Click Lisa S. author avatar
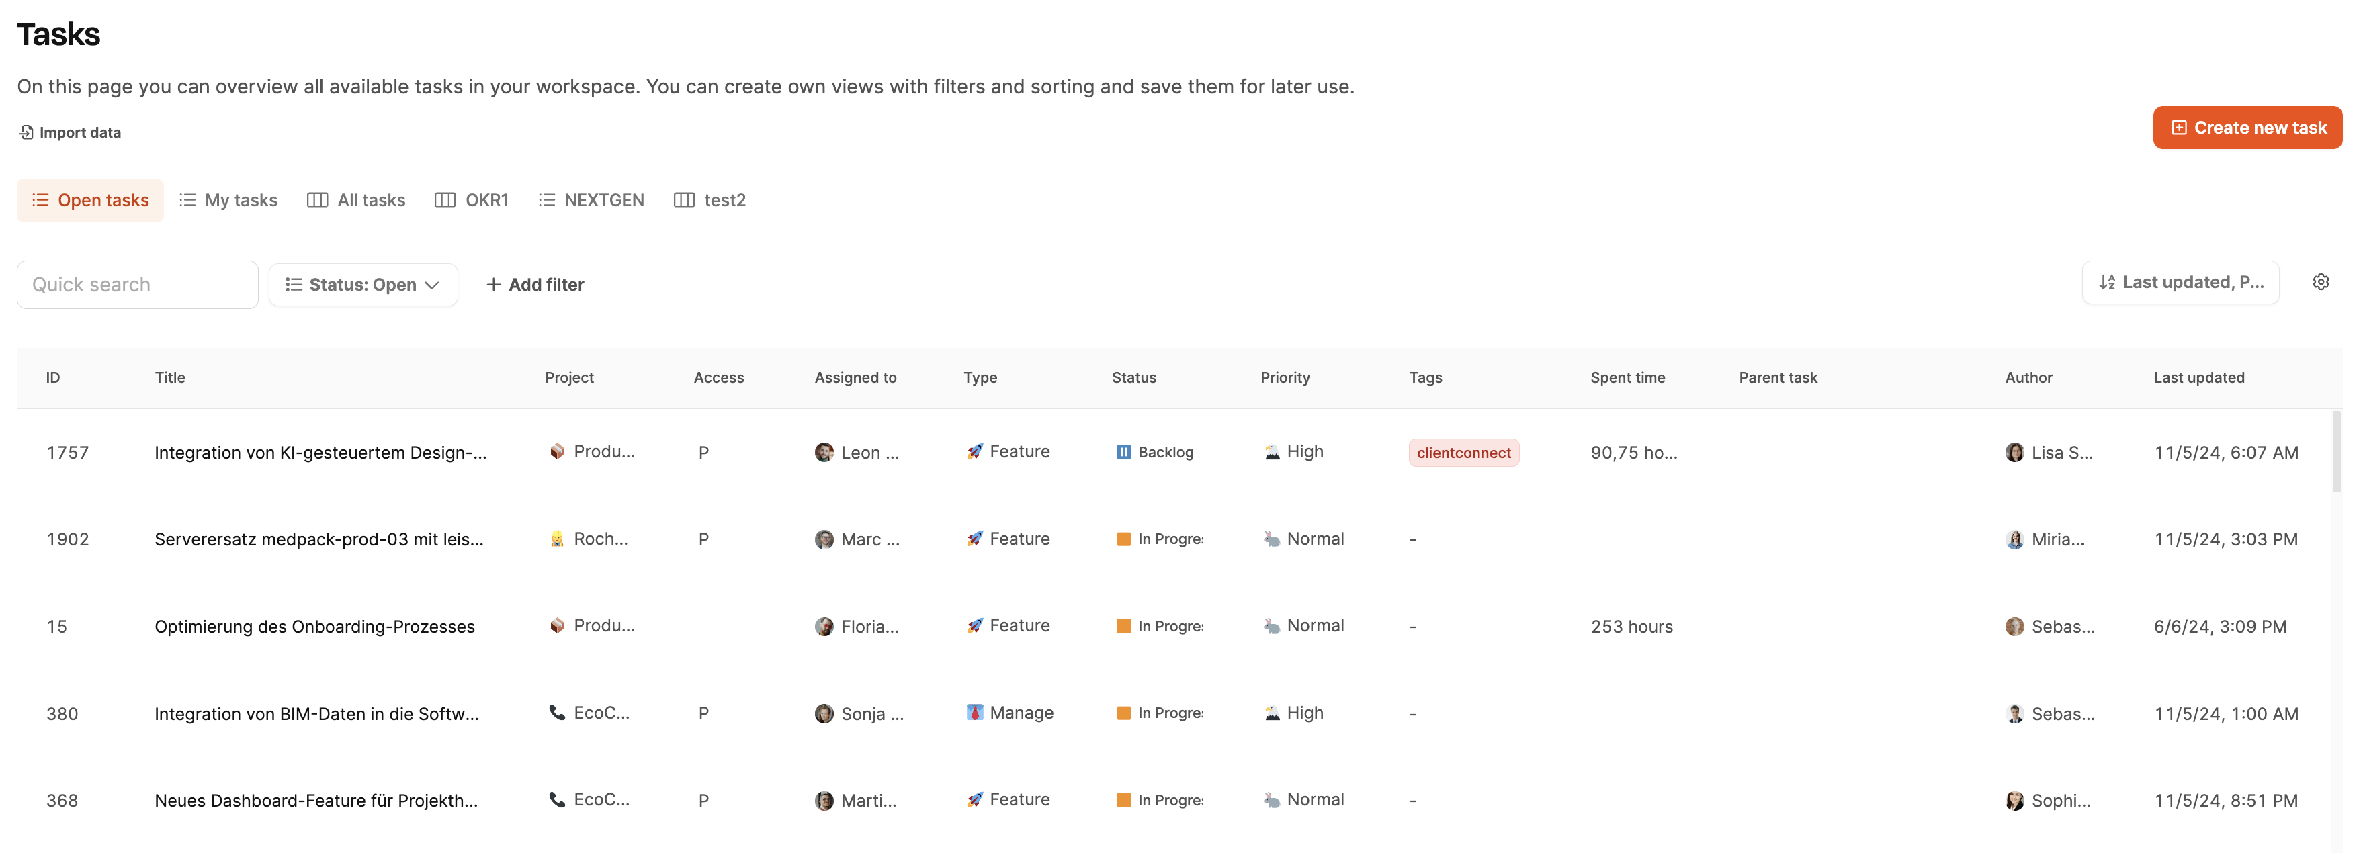Image resolution: width=2361 pixels, height=853 pixels. click(2014, 453)
